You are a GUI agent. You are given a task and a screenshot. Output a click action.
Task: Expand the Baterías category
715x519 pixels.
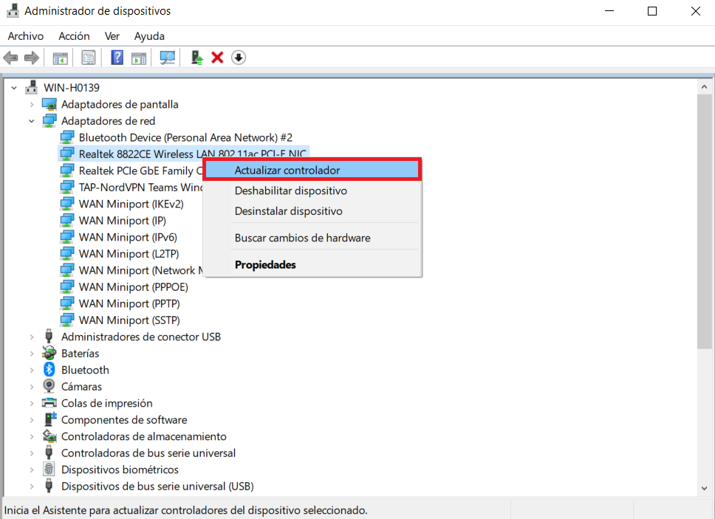click(x=32, y=353)
